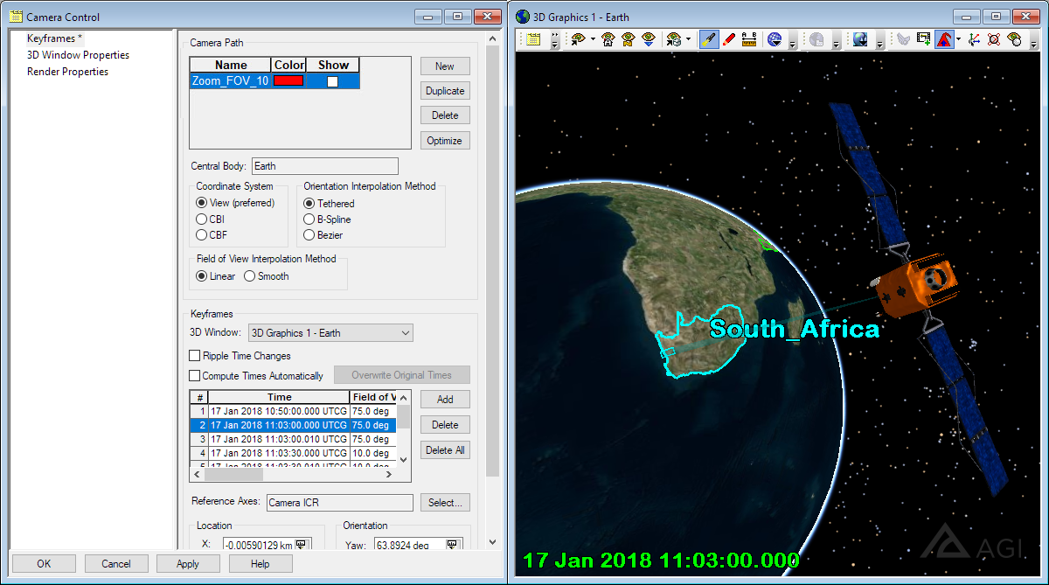Open 3D Window Properties page
The width and height of the screenshot is (1049, 585).
tap(78, 55)
